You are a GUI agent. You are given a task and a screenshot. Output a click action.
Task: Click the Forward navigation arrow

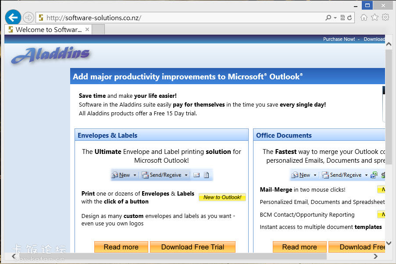(x=28, y=18)
